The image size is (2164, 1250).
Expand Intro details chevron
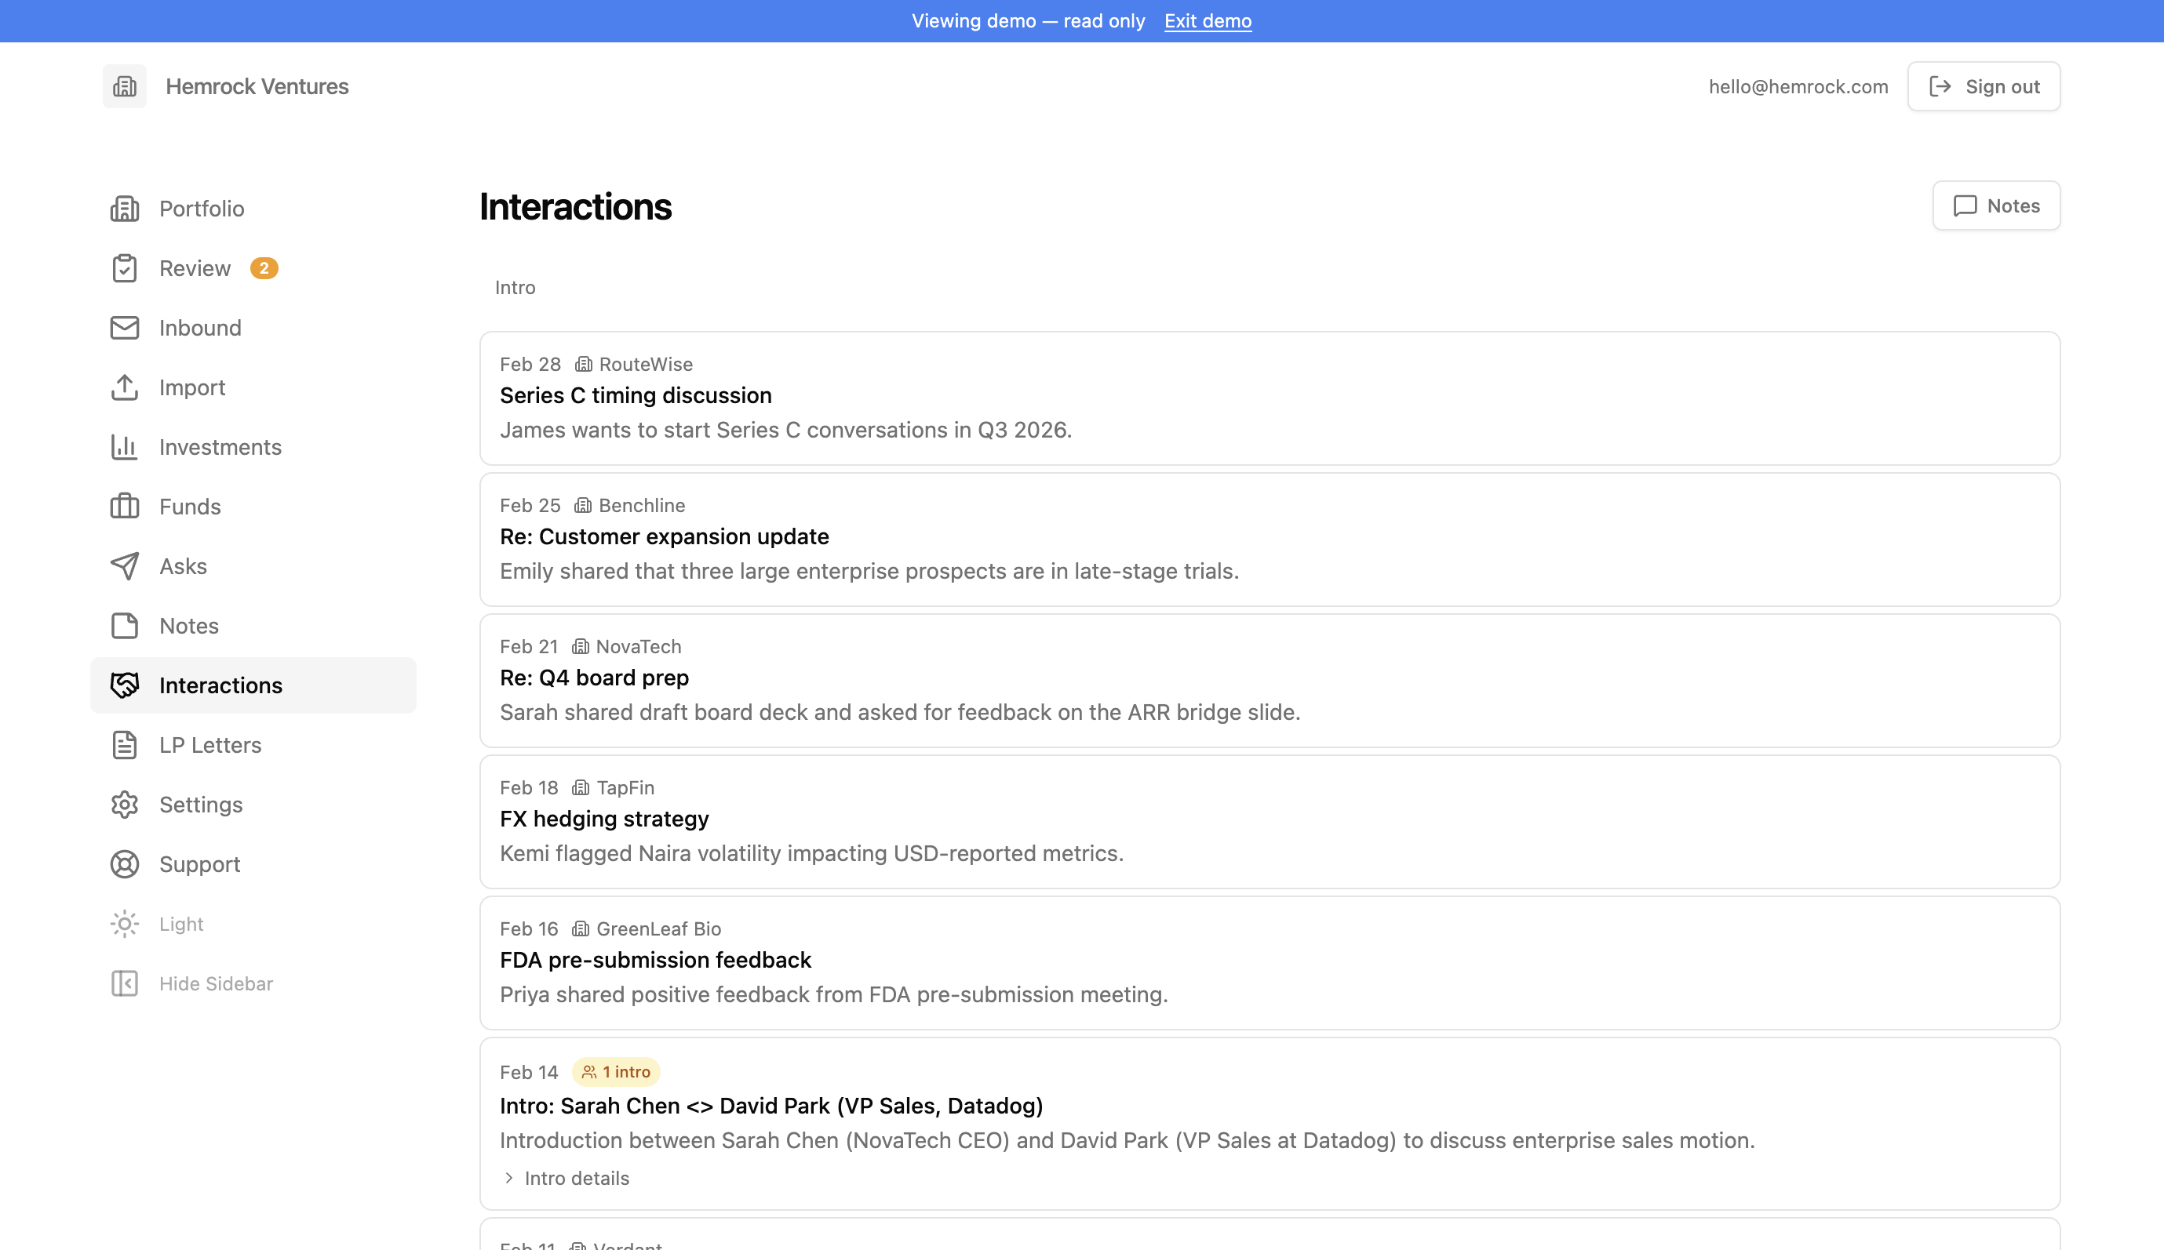pyautogui.click(x=509, y=1178)
